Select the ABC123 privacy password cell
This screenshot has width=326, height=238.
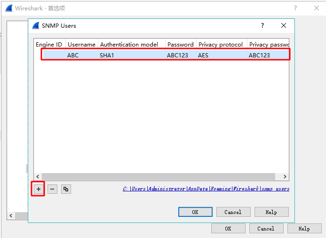tap(268, 56)
